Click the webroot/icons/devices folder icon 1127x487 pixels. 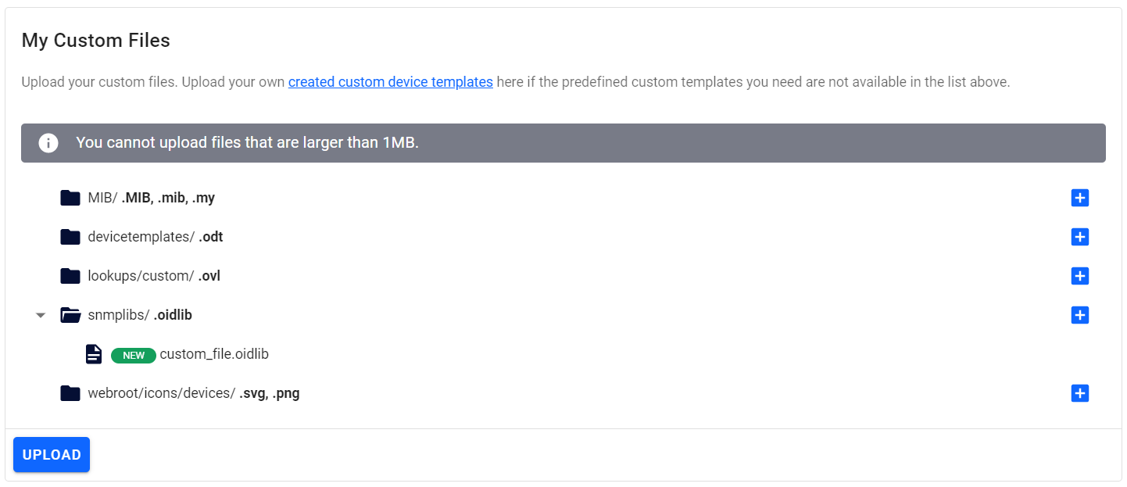pos(70,393)
